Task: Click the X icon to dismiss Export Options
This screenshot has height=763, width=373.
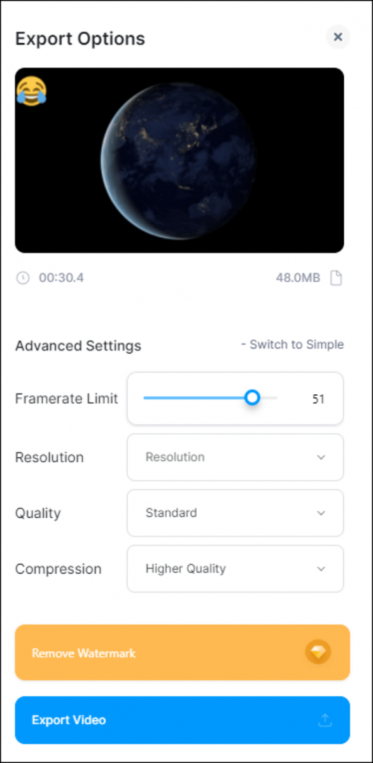Action: click(338, 37)
